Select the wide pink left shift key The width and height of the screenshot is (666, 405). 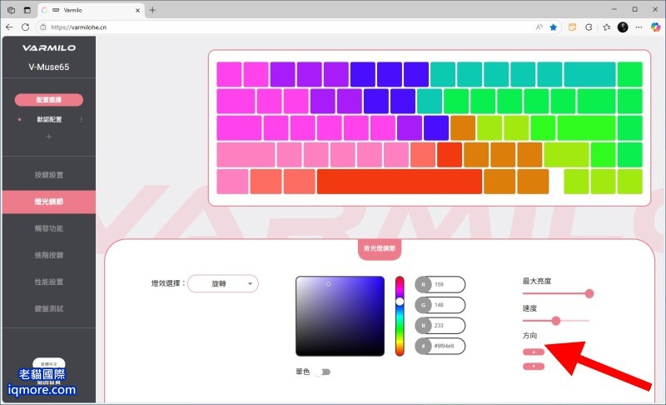[x=246, y=155]
